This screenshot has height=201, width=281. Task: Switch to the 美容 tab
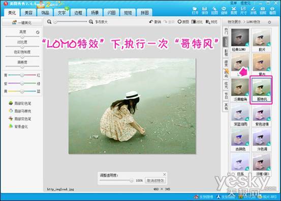click(x=28, y=13)
